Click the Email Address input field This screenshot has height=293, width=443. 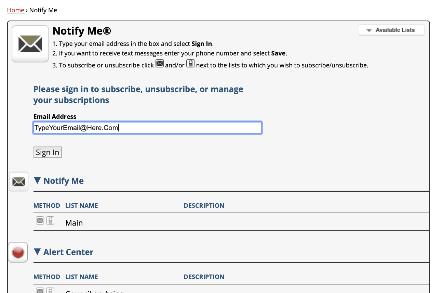(x=147, y=128)
